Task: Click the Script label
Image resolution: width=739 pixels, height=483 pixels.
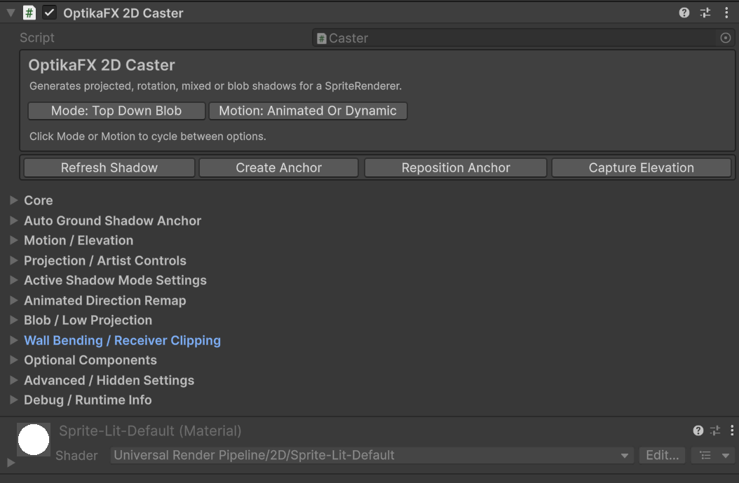Action: [x=36, y=38]
